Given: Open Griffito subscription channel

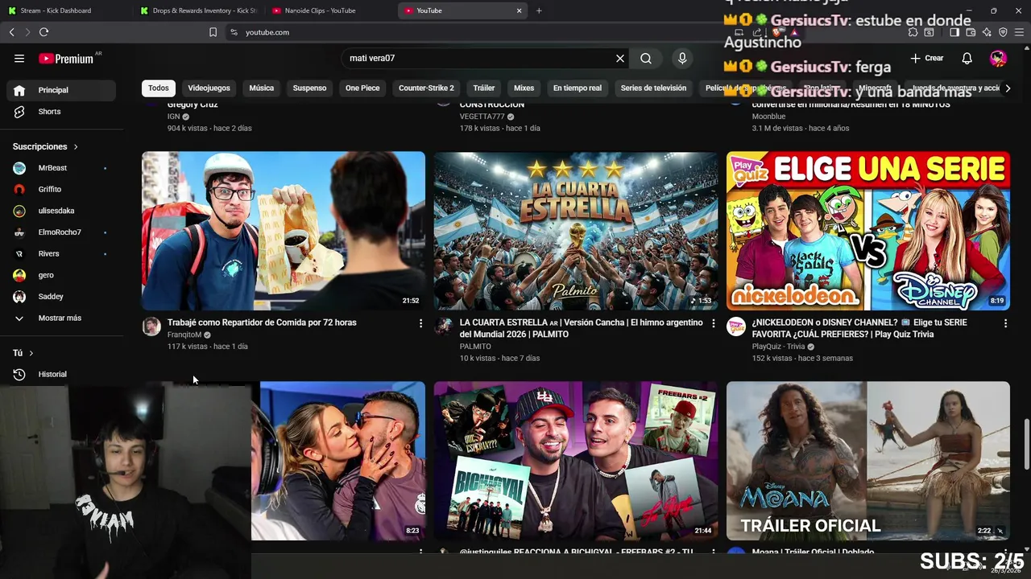Looking at the screenshot, I should 63,190.
